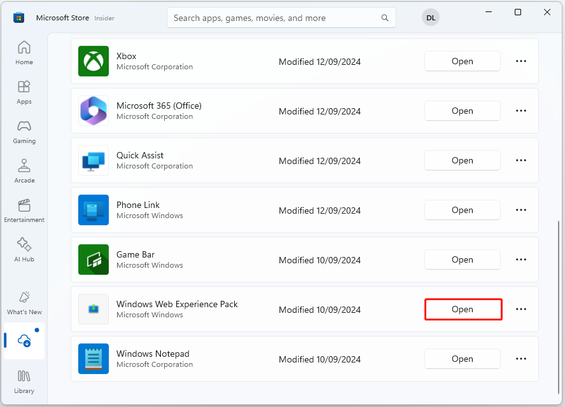
Task: Show more options for Xbox
Action: point(521,61)
